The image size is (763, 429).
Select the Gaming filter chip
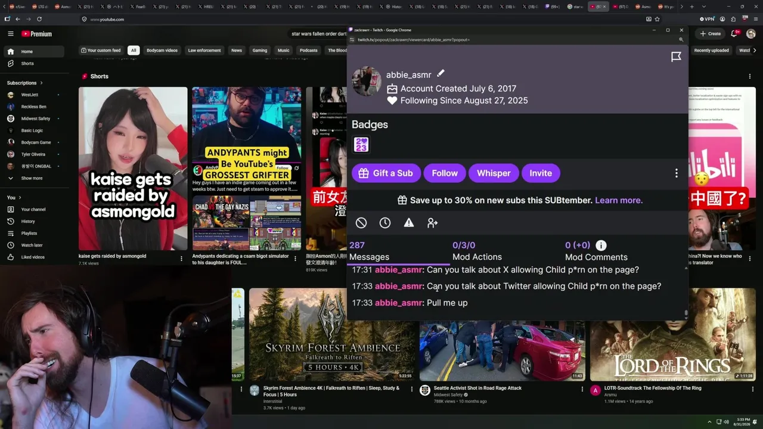tap(260, 51)
